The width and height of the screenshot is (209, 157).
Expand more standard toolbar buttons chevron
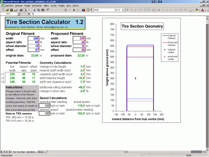tap(91, 10)
